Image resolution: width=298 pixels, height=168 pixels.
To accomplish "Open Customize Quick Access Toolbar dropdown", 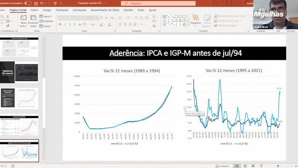I will pos(61,3).
